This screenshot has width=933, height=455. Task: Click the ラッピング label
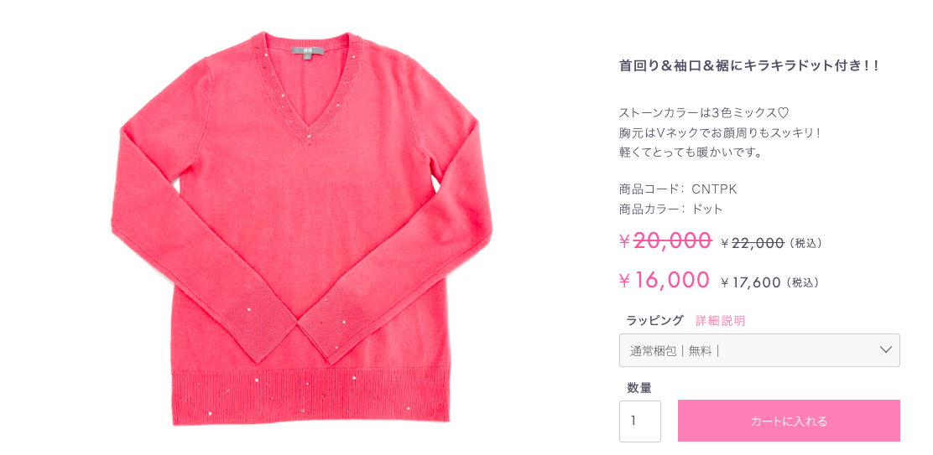click(654, 321)
